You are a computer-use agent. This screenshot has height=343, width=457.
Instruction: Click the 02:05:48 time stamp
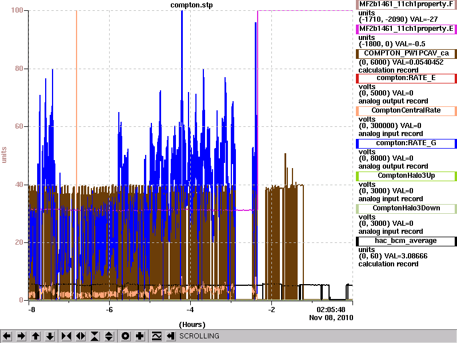pos(331,310)
